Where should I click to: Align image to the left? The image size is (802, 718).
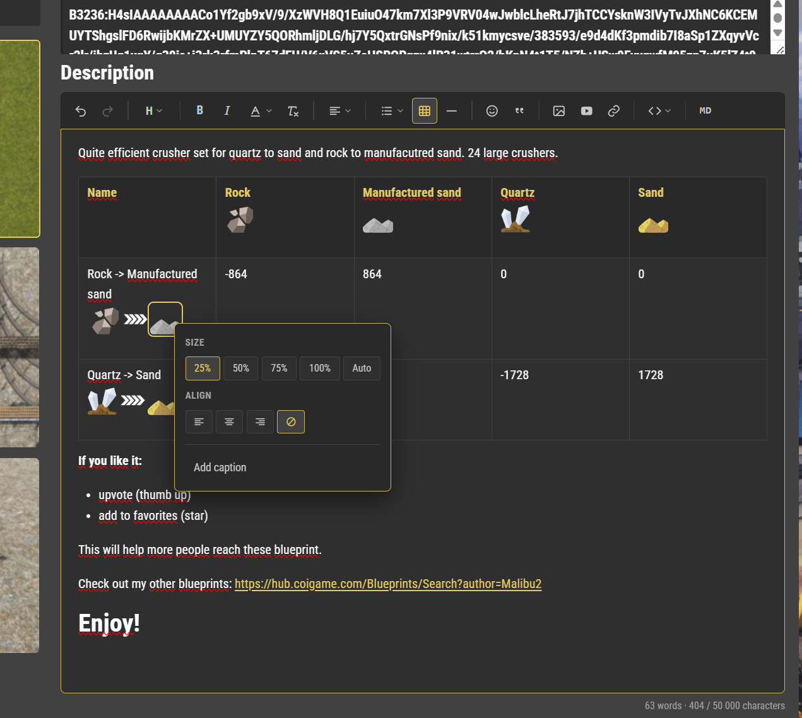coord(199,421)
